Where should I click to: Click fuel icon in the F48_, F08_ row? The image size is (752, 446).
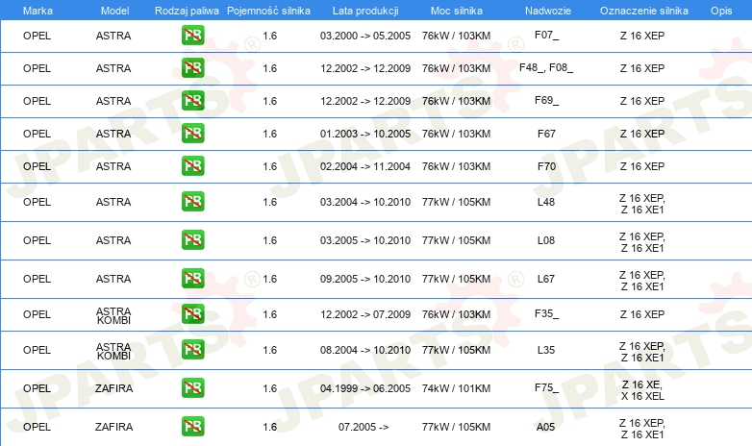[x=192, y=68]
